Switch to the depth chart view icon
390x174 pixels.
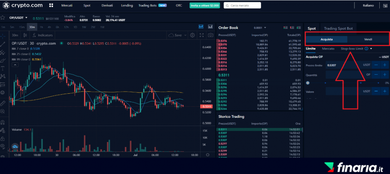(x=210, y=27)
